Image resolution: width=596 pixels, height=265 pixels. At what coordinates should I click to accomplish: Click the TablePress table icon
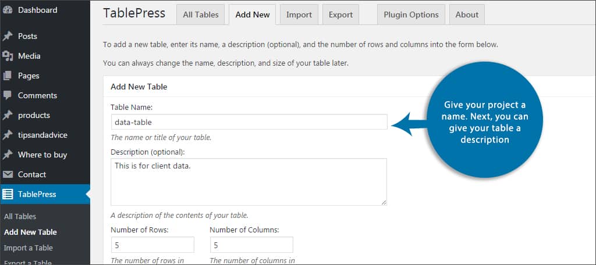7,194
